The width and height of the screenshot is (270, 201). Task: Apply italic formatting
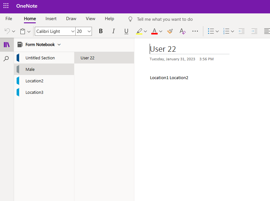point(113,31)
